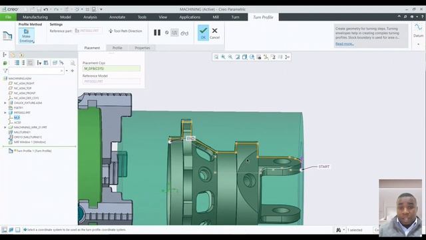Open the Placement tab
Image resolution: width=426 pixels, height=240 pixels.
(x=92, y=48)
